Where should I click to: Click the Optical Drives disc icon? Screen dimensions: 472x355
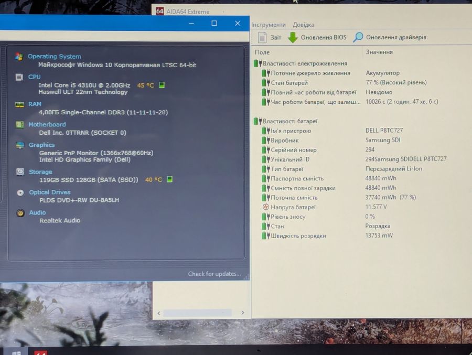[20, 192]
